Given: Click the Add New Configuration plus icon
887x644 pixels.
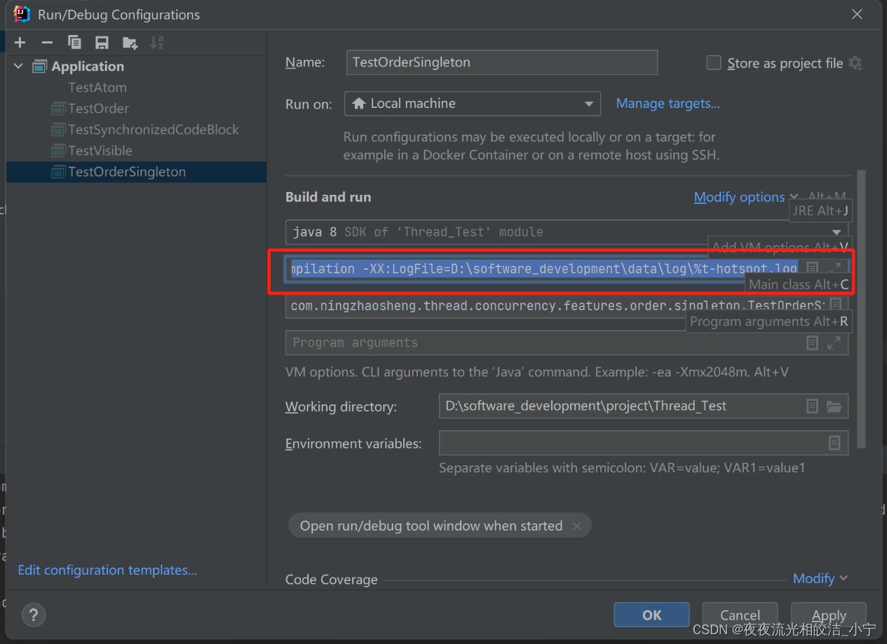Looking at the screenshot, I should pos(20,43).
